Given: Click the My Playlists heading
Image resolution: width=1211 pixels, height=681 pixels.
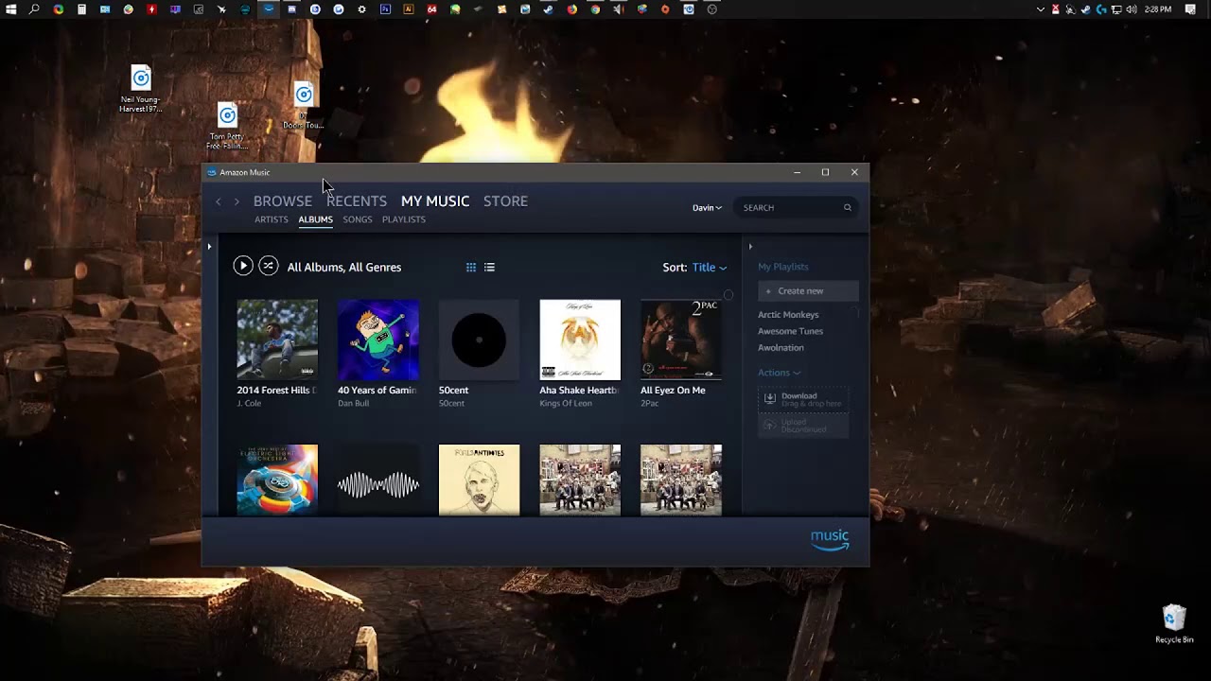Looking at the screenshot, I should point(783,267).
